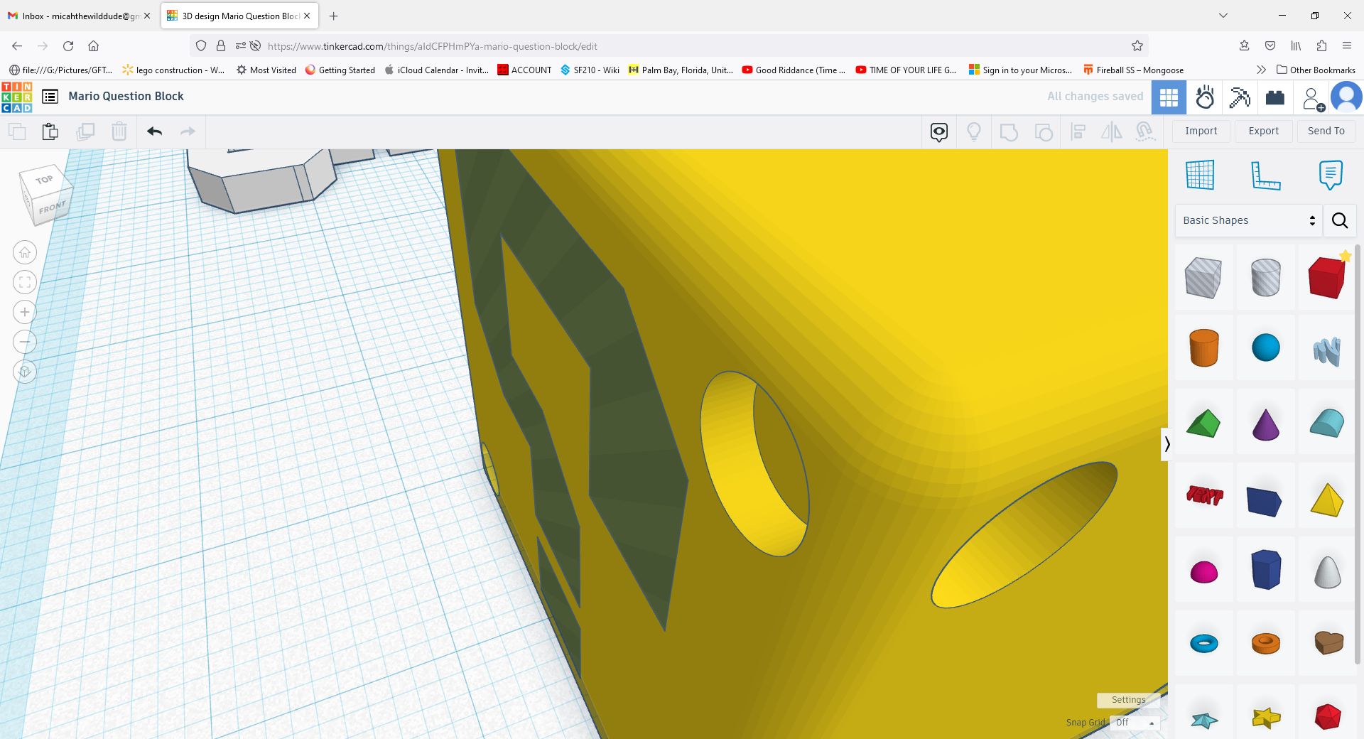The width and height of the screenshot is (1364, 739).
Task: Click the Home view button
Action: tap(25, 252)
